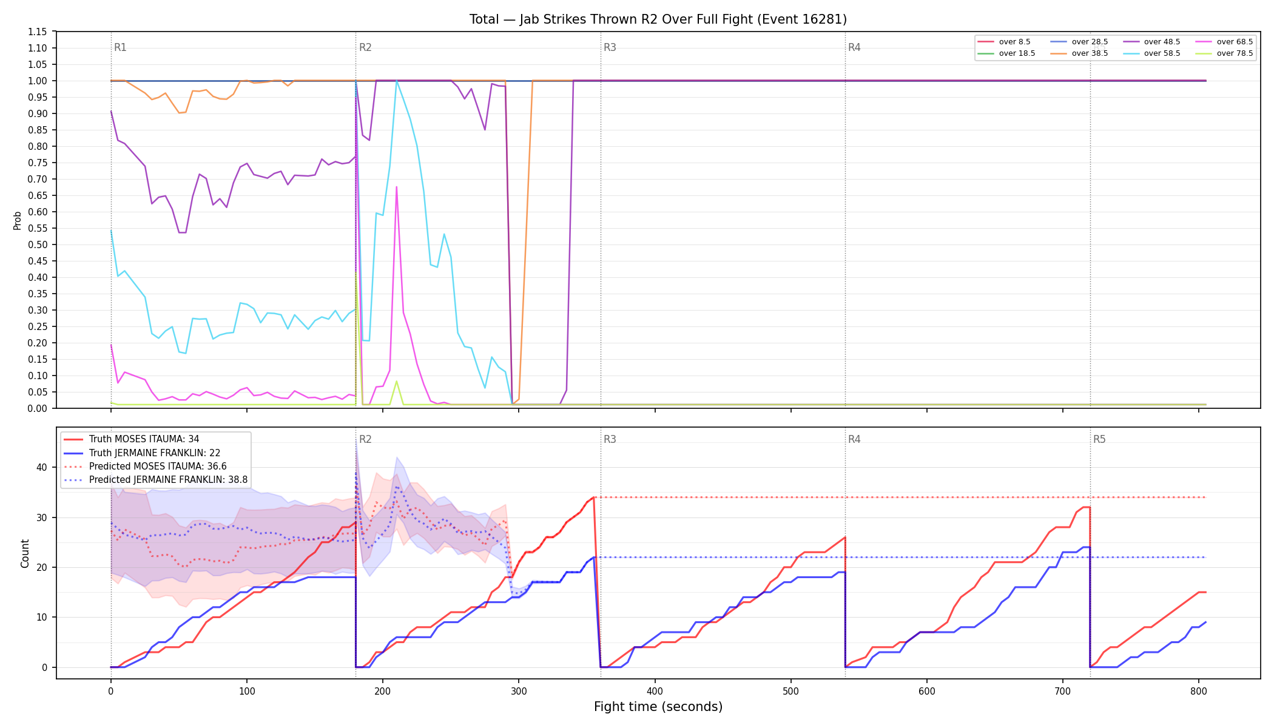The height and width of the screenshot is (728, 1274).
Task: Click the 10 tick on the Count axis
Action: point(42,618)
